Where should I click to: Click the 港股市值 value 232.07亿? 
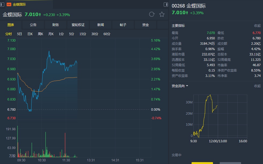pyautogui.click(x=208, y=54)
